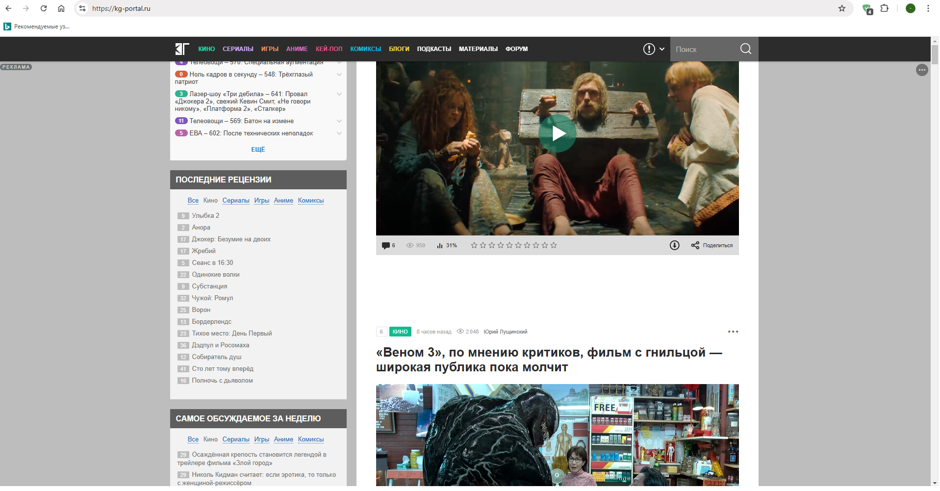Go to browser home page

(61, 8)
